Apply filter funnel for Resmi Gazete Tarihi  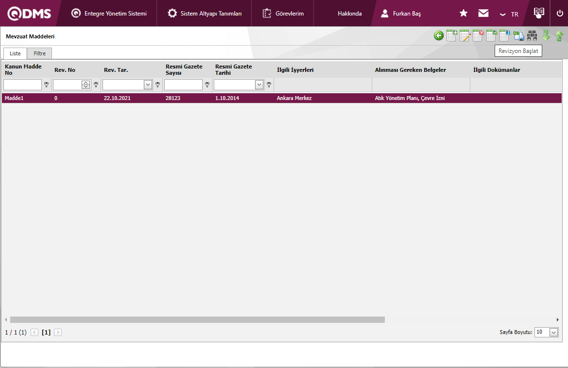[269, 84]
